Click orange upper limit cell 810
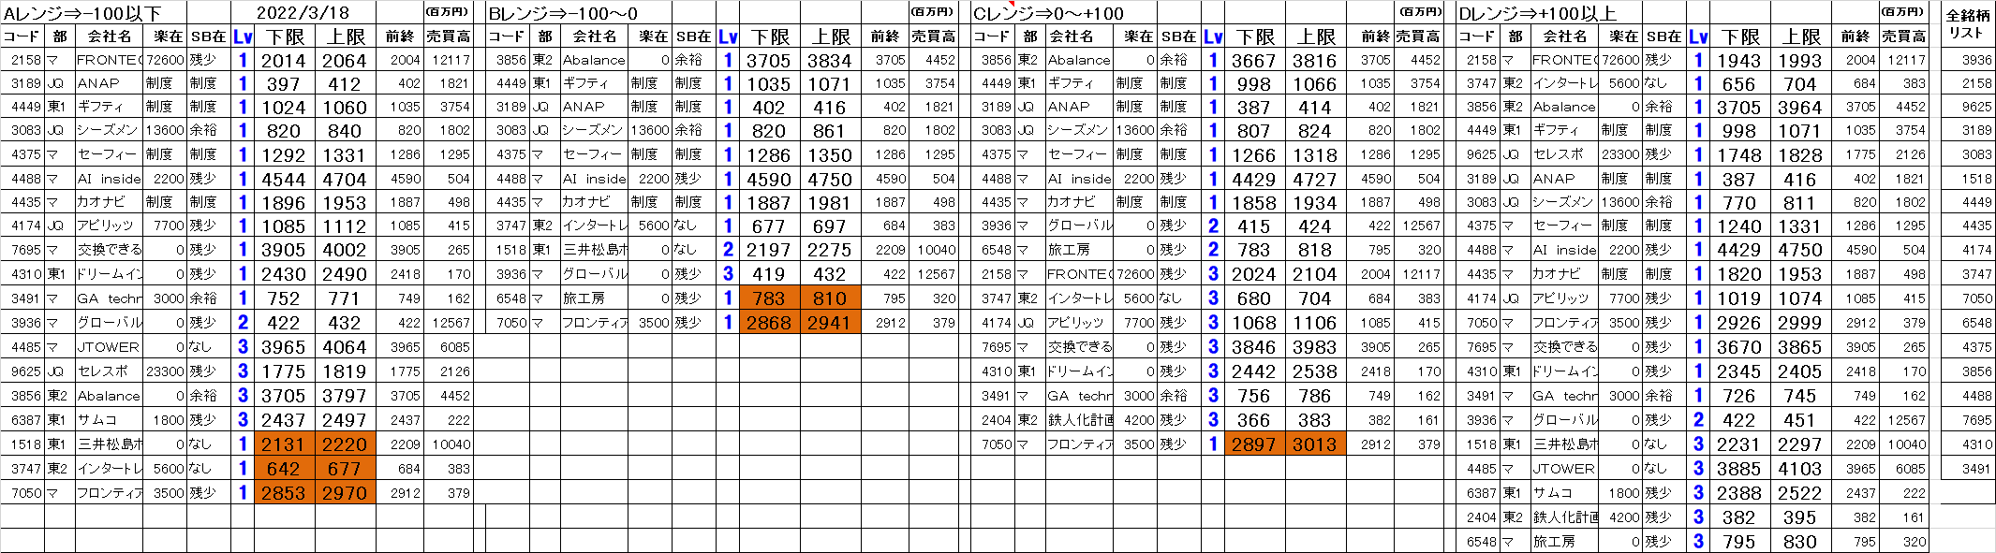1996x553 pixels. click(x=830, y=298)
